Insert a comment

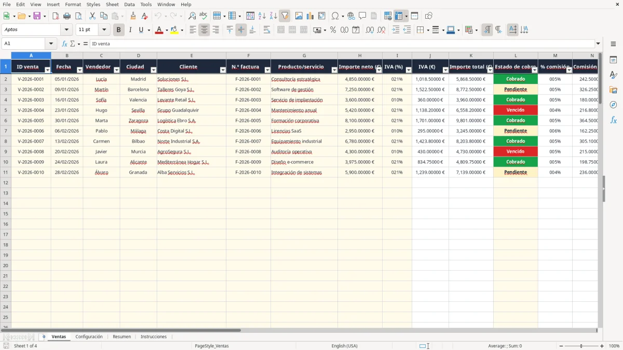(x=362, y=16)
